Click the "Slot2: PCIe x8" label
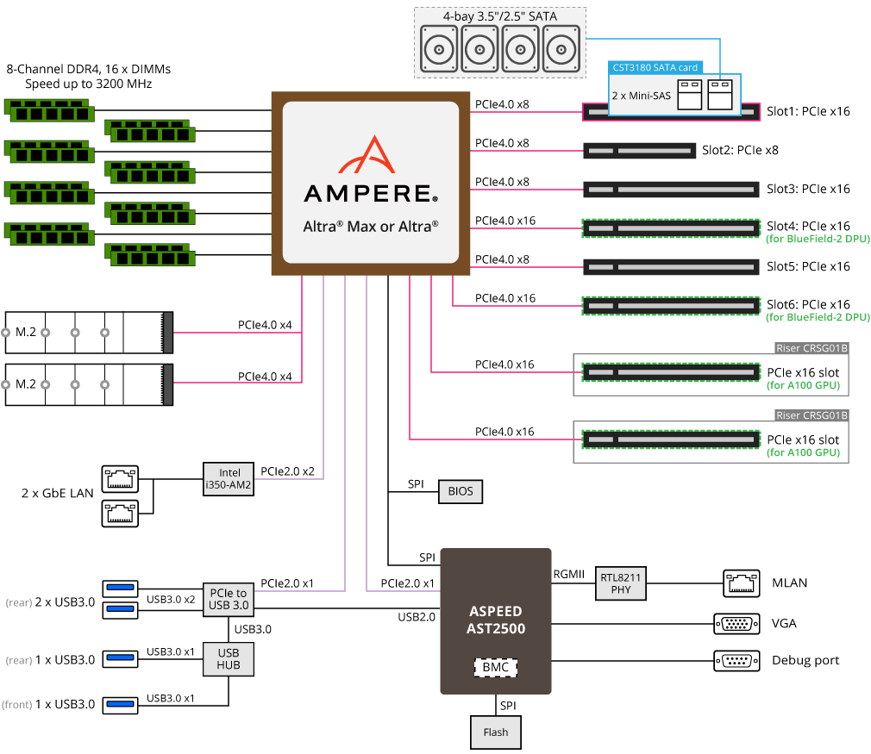Viewport: 871px width, 754px height. pos(740,151)
